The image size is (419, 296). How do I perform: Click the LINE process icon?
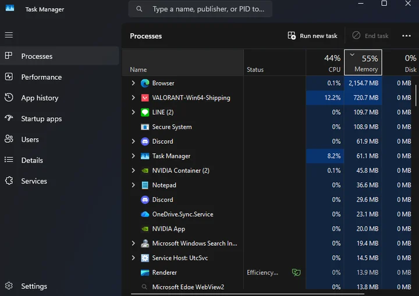145,112
